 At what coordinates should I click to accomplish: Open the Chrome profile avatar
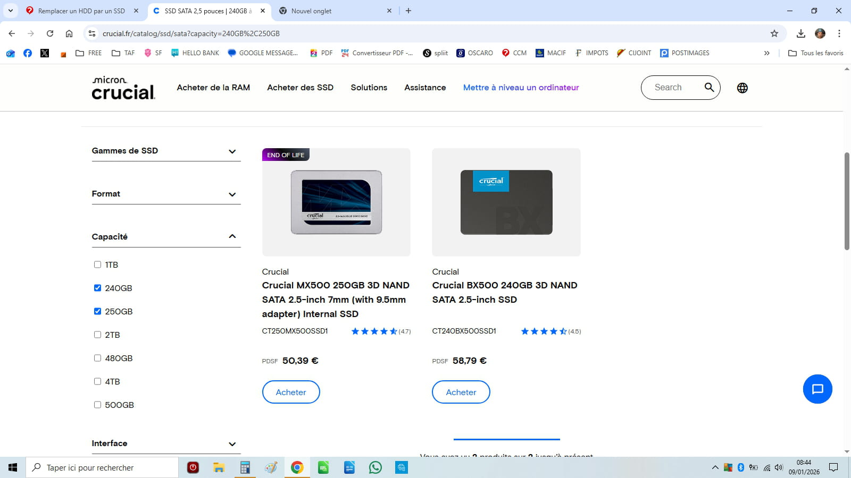click(820, 33)
